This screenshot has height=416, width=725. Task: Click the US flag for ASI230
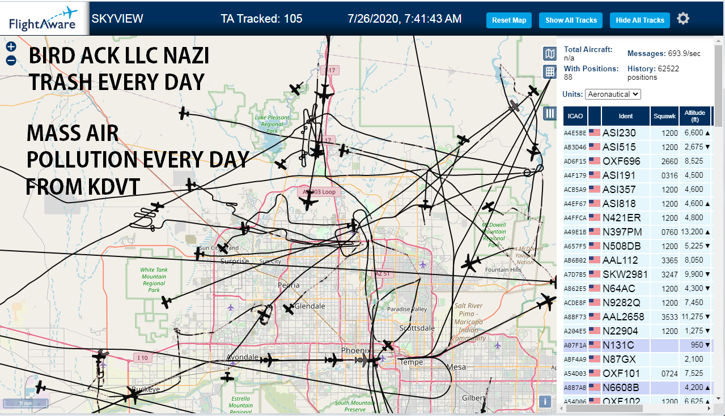tap(595, 133)
